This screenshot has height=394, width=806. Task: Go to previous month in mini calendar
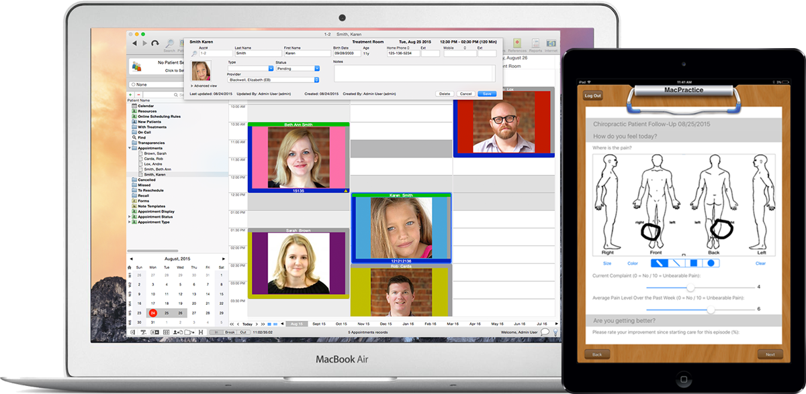point(131,259)
